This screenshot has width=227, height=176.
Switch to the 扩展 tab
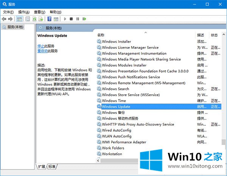click(x=42, y=167)
